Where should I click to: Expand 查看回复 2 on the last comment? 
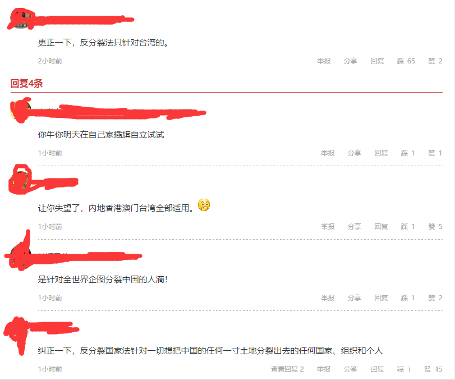(287, 369)
